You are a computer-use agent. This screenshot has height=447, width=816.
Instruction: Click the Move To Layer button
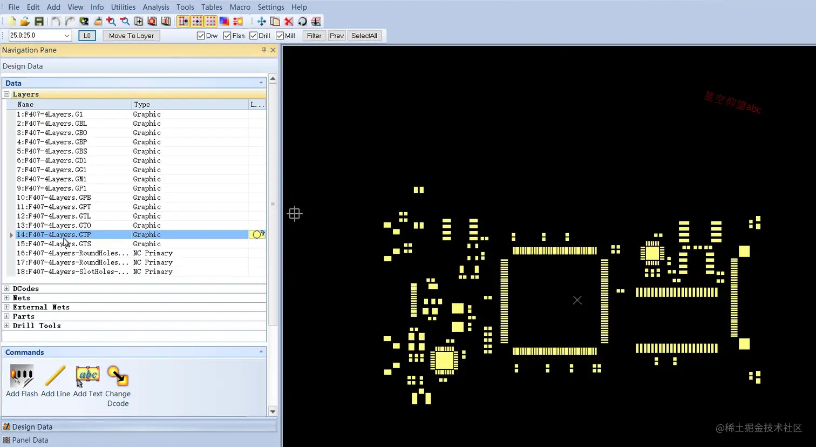[x=131, y=36]
